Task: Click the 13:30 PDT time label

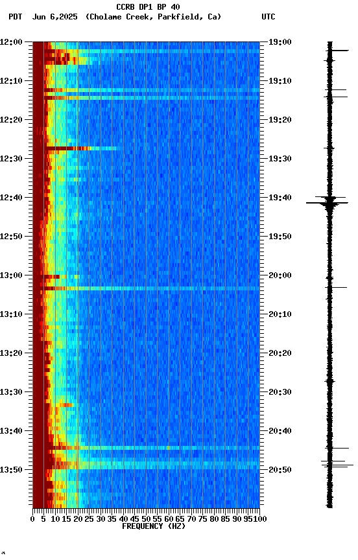Action: click(x=11, y=393)
